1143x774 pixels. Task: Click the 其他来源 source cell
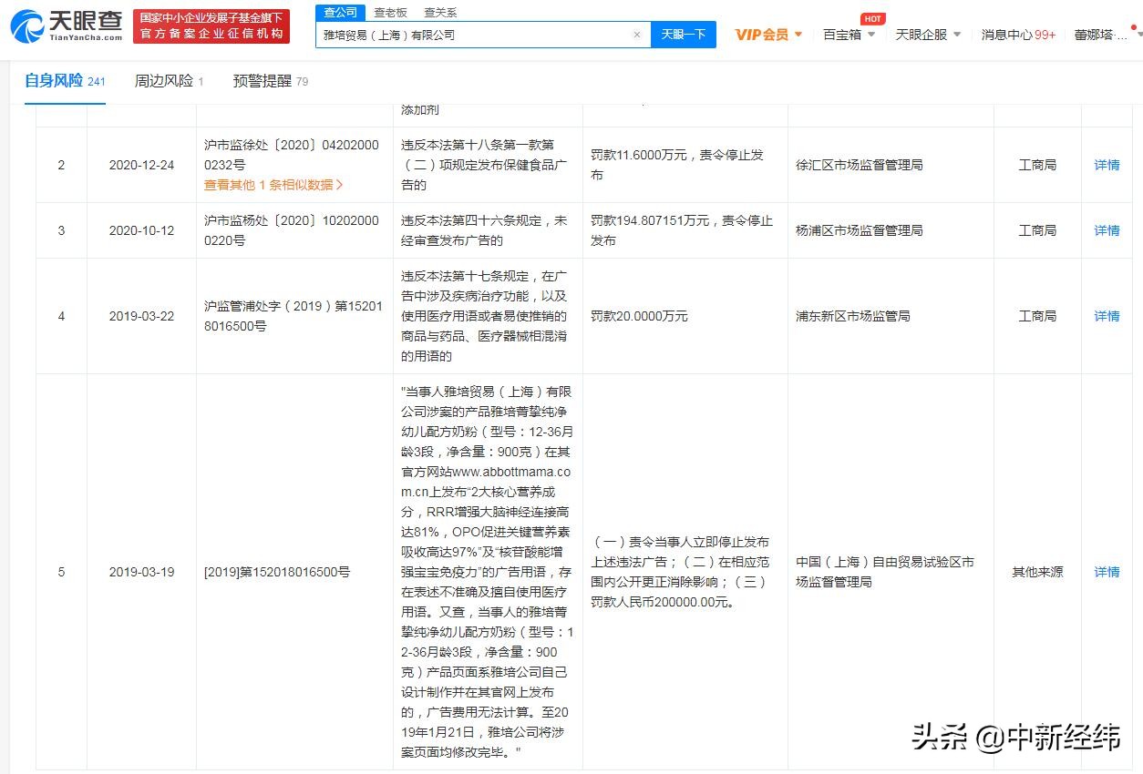coord(1037,572)
